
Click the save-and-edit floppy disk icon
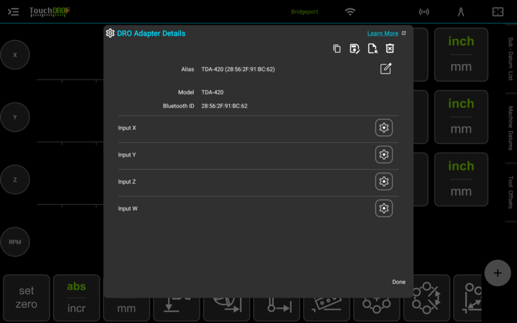point(354,48)
